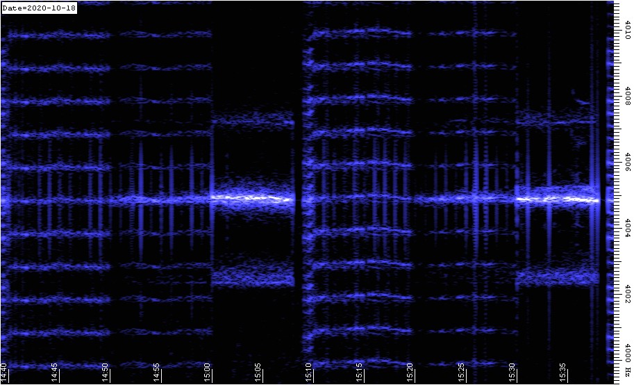Select the 15:15 time axis label
Image resolution: width=634 pixels, height=385 pixels.
[360, 371]
